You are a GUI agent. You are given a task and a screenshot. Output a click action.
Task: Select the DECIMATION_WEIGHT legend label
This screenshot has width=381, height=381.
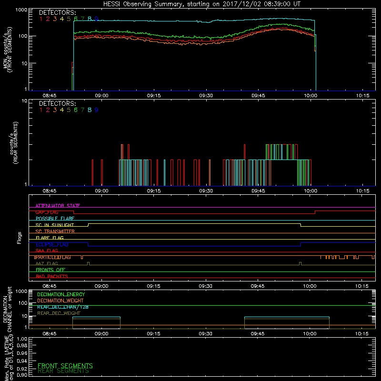[x=60, y=301]
